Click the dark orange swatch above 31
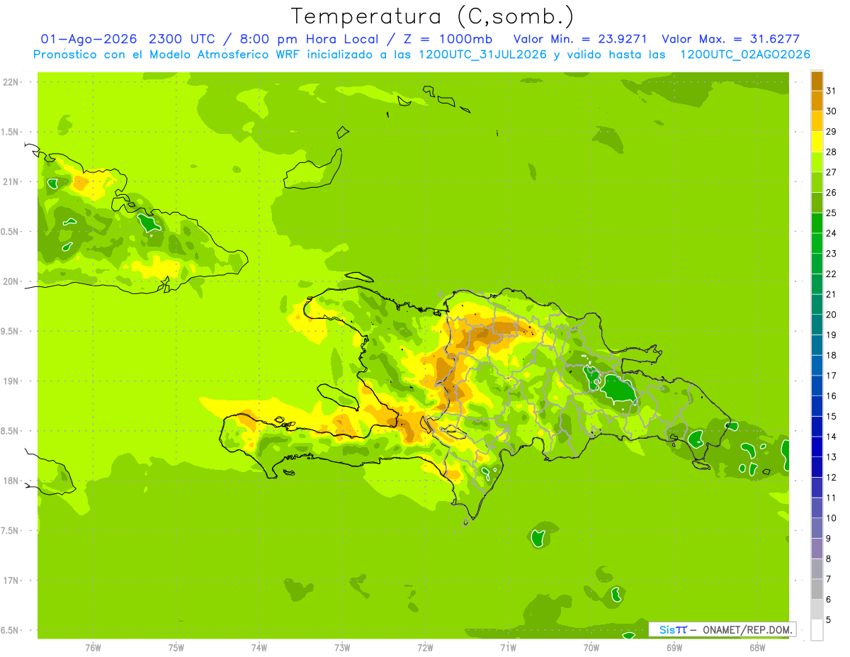Screen dimensions: 850x657 817,80
